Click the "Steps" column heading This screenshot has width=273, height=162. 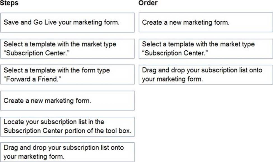click(x=9, y=3)
